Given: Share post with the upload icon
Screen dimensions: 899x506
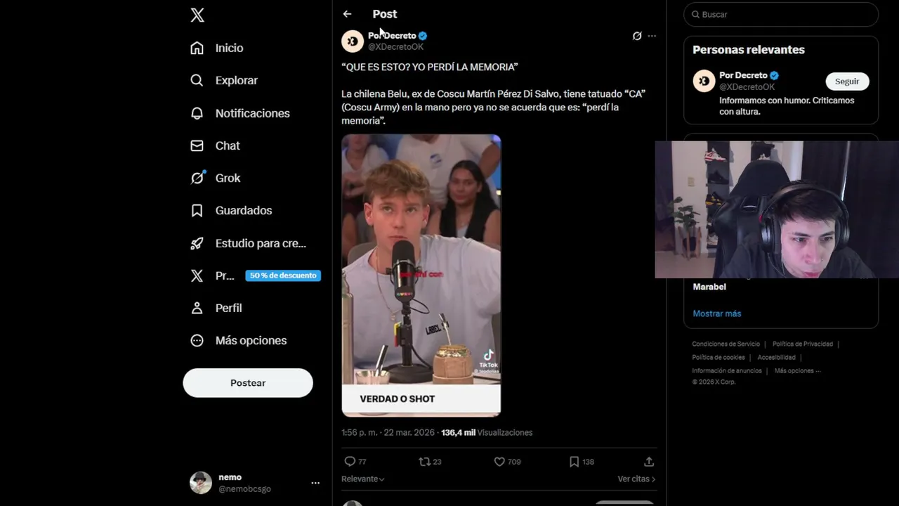Looking at the screenshot, I should pyautogui.click(x=649, y=462).
